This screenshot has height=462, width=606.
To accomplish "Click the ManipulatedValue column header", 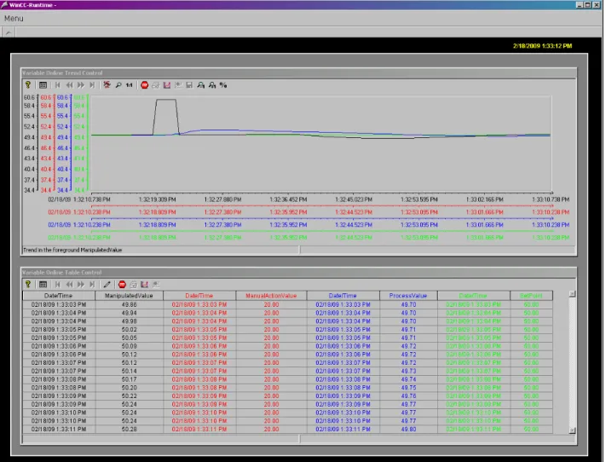I will tap(129, 296).
